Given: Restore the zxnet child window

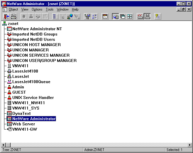Looking at the screenshot, I should point(184,9).
